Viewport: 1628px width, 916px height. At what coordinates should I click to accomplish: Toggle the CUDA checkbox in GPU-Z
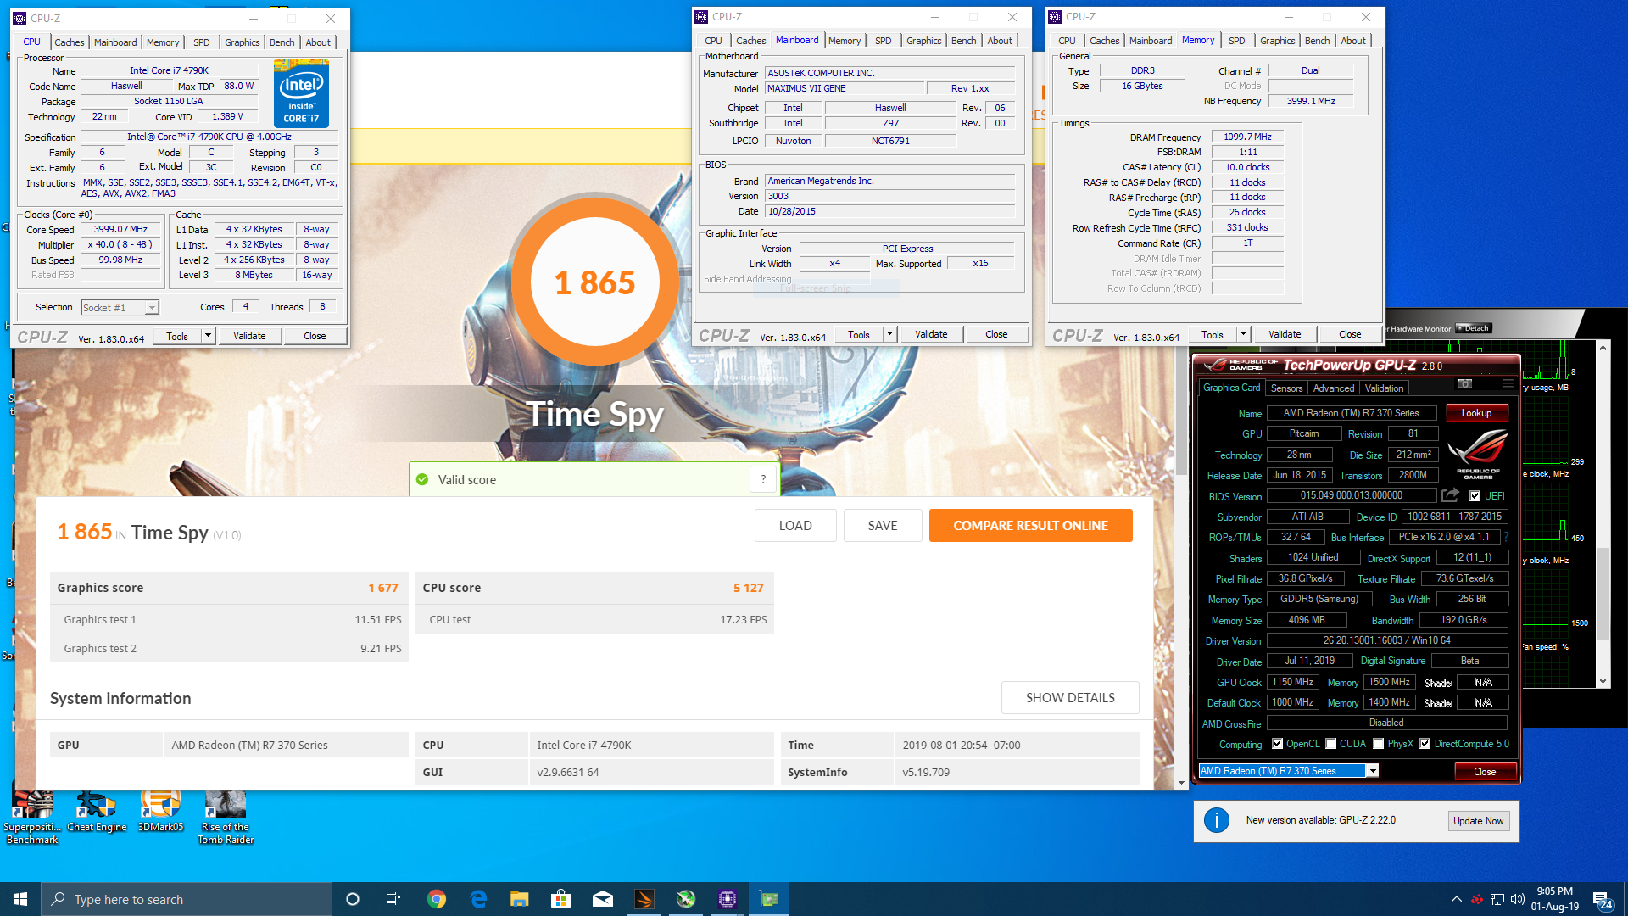pos(1331,744)
